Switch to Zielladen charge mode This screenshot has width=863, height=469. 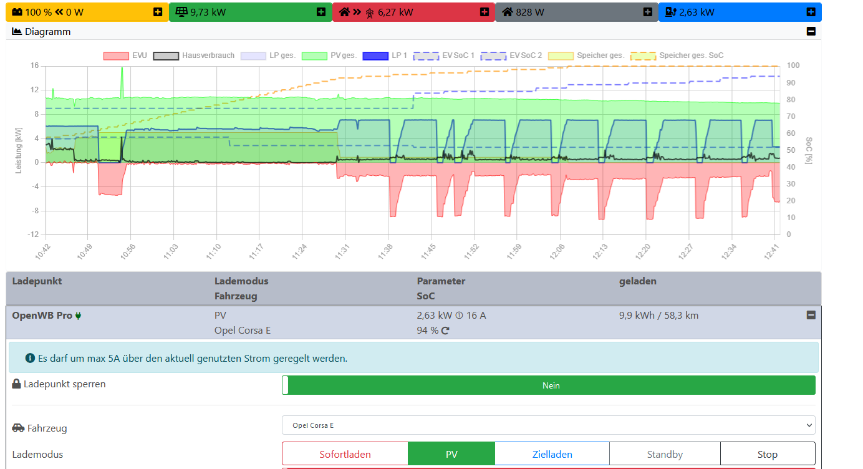[552, 454]
